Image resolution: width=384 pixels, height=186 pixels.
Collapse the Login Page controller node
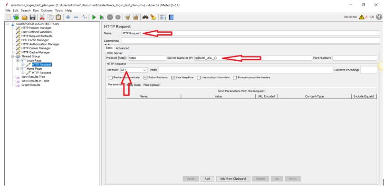(18, 60)
